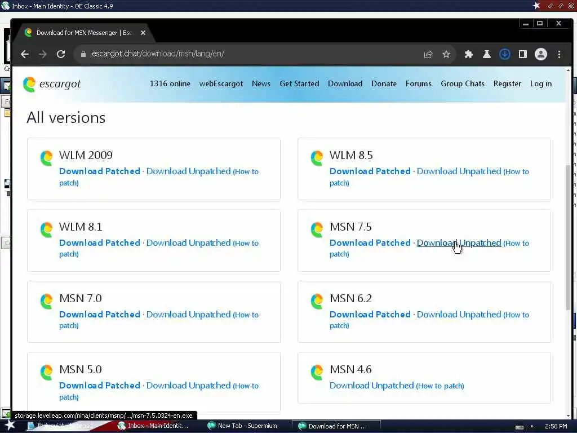Image resolution: width=577 pixels, height=433 pixels.
Task: Go back using the browser back arrow
Action: 25,54
